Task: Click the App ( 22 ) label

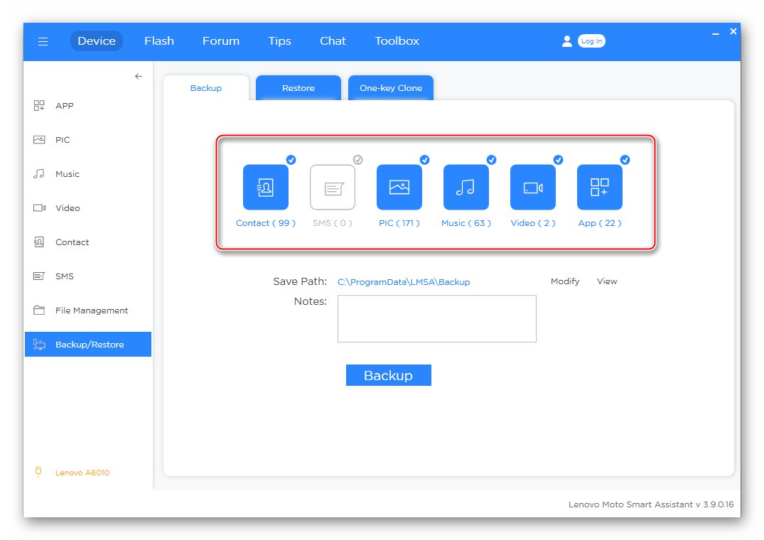Action: 599,223
